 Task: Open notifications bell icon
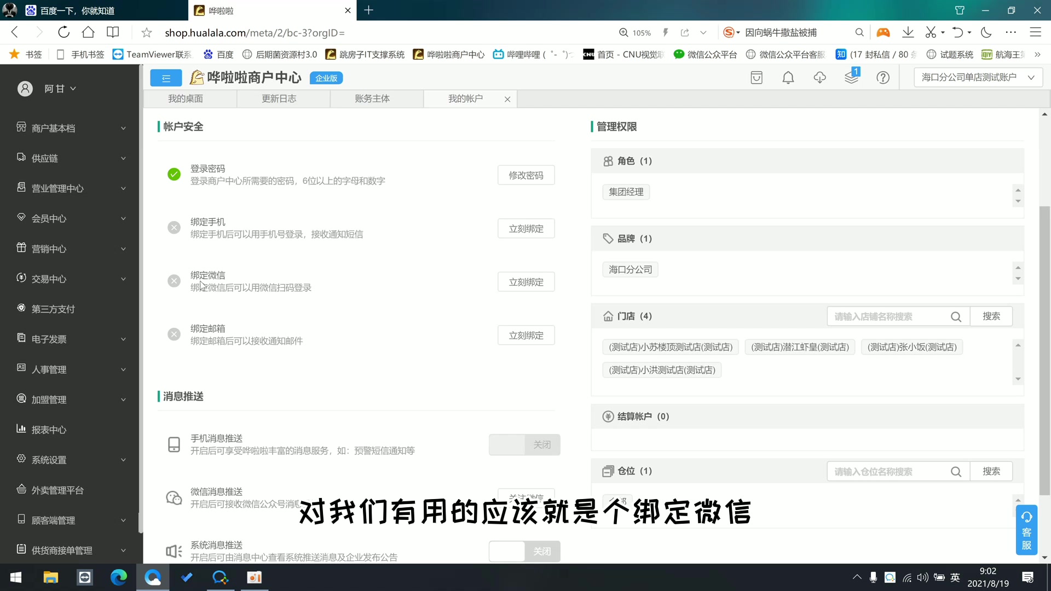pyautogui.click(x=788, y=78)
